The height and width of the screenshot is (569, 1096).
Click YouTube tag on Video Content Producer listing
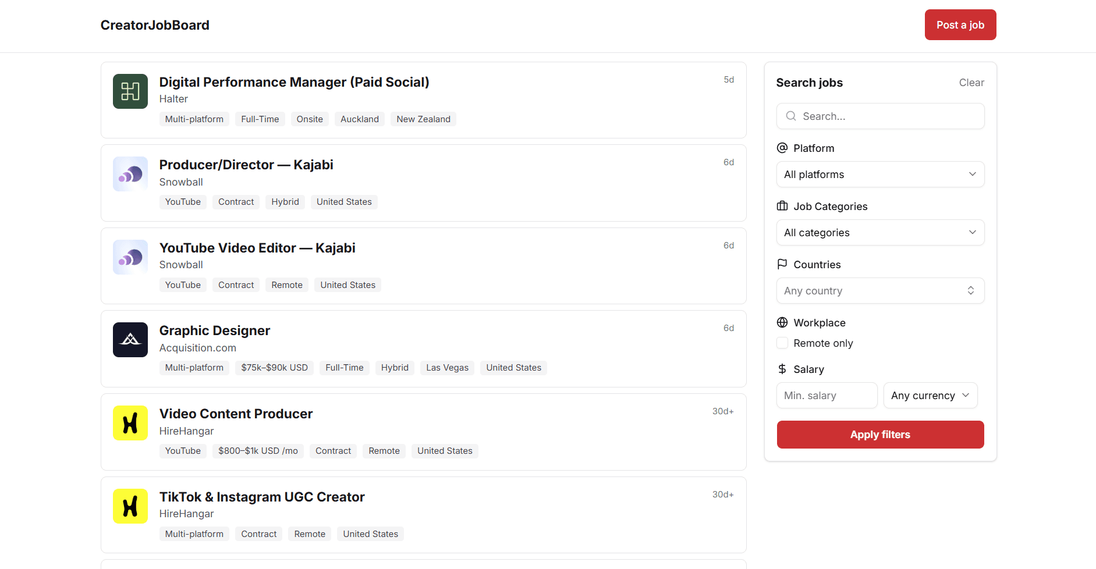click(x=183, y=451)
